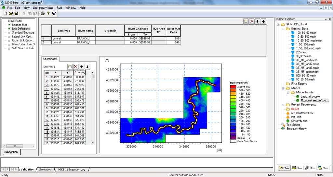Image resolution: width=333 pixels, height=177 pixels.
Task: Click the red 'Above 560' legend swatch
Action: [233, 87]
